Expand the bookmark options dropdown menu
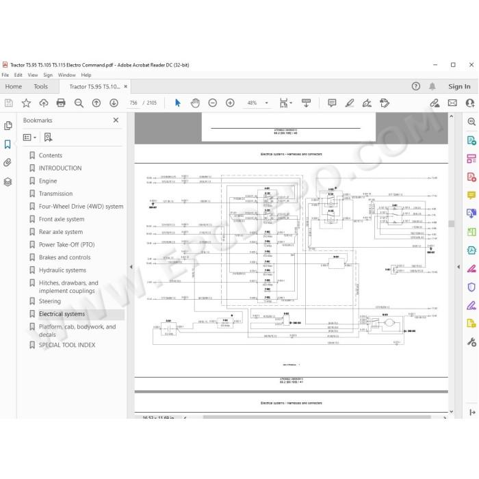This screenshot has height=479, width=479. point(29,138)
